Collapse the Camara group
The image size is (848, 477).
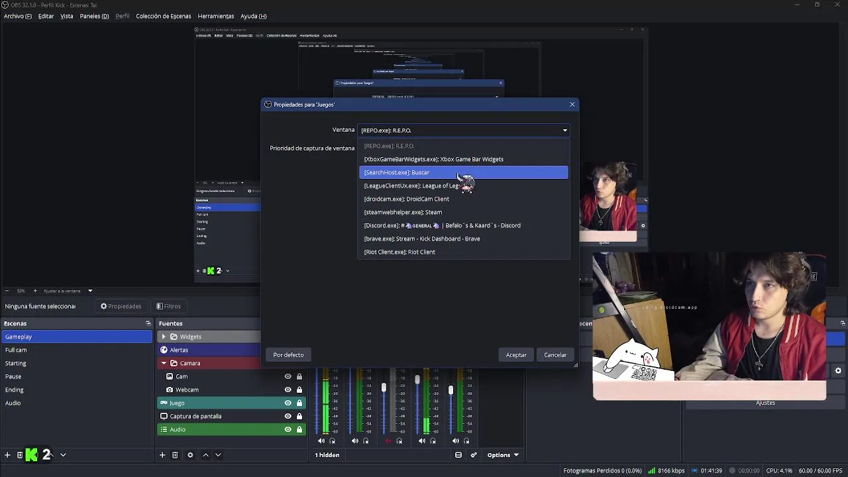164,363
